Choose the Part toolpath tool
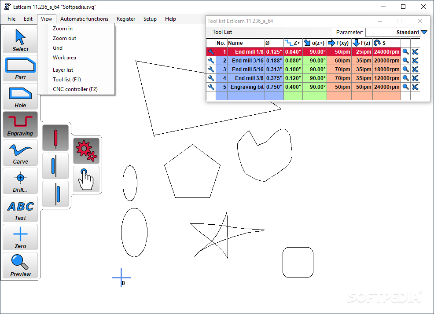Viewport: 434px width, 314px height. (x=20, y=68)
